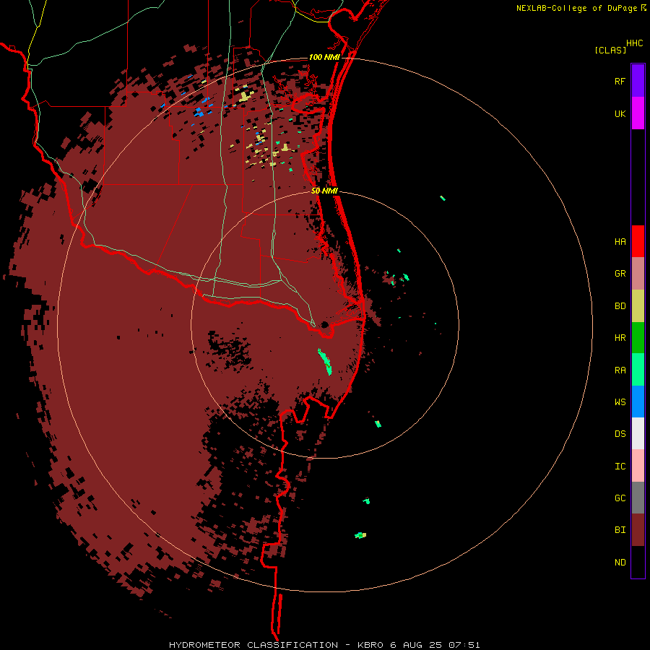The height and width of the screenshot is (650, 650).
Task: Click the HA red legend swatch
Action: (638, 241)
